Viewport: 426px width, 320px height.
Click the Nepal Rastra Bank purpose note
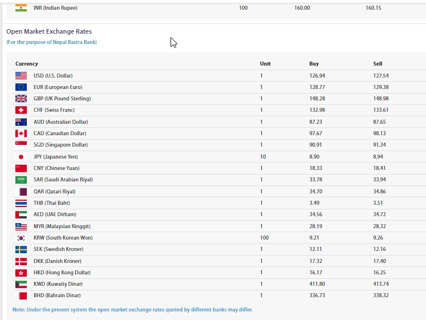(51, 42)
